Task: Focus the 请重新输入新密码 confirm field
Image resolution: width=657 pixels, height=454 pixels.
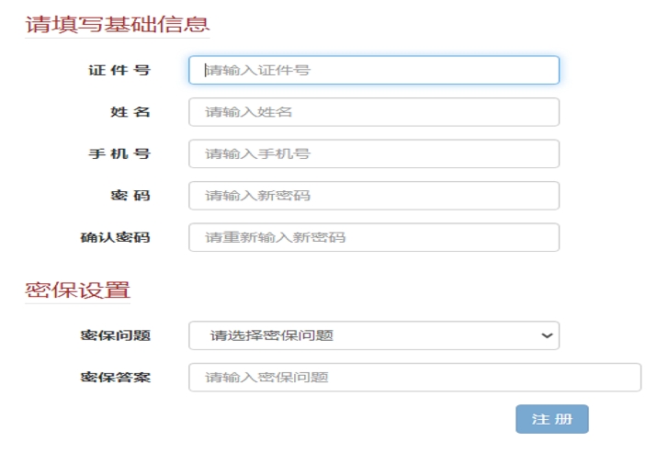Action: [x=373, y=237]
